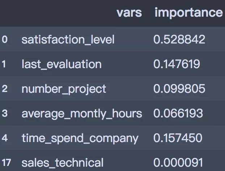Select the satisfaction_level cell

(x=68, y=39)
